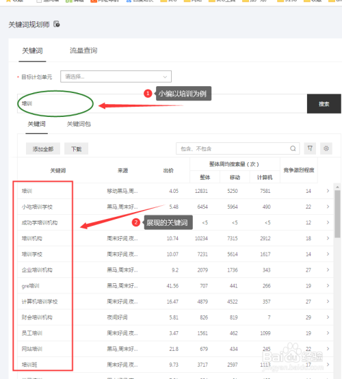Click the table vertical scrollbar thumb
The height and width of the screenshot is (379, 342).
337,214
